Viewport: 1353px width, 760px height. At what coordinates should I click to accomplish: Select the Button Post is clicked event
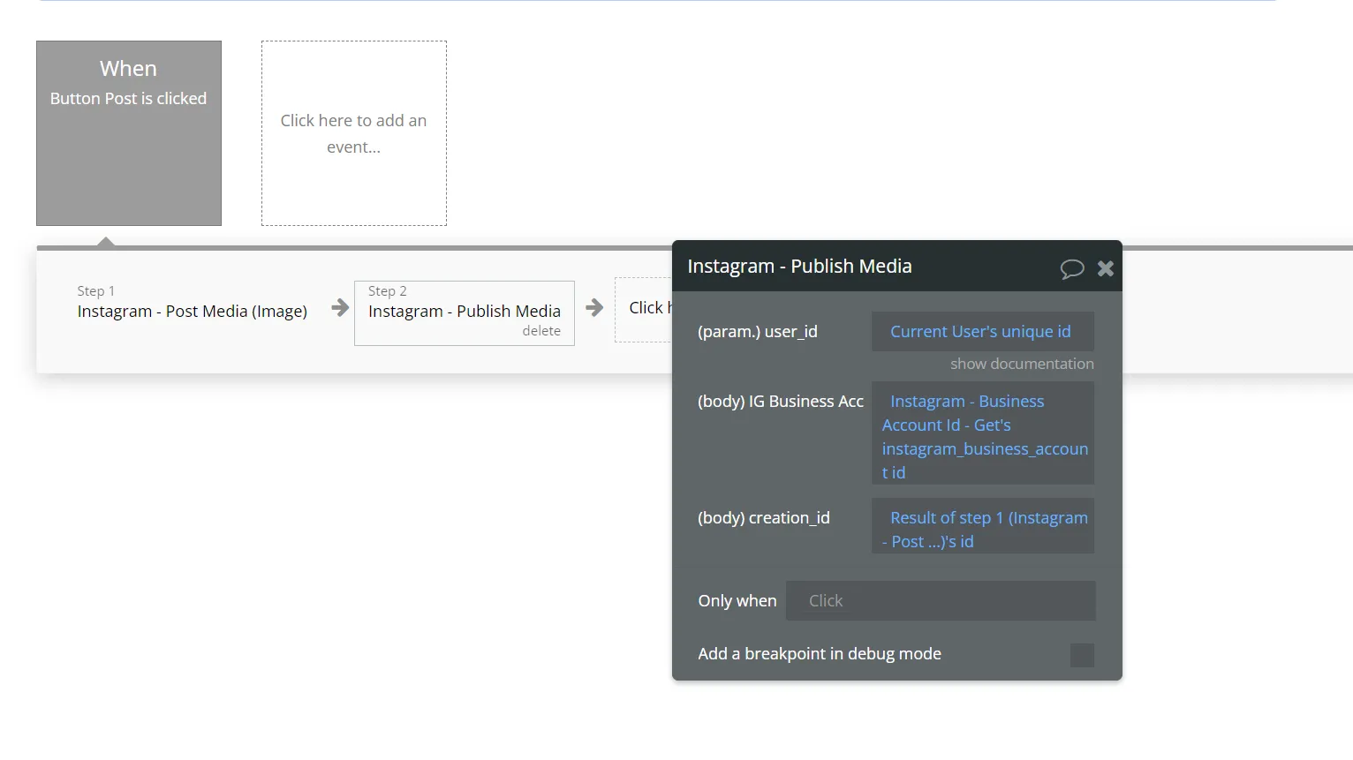[x=129, y=133]
